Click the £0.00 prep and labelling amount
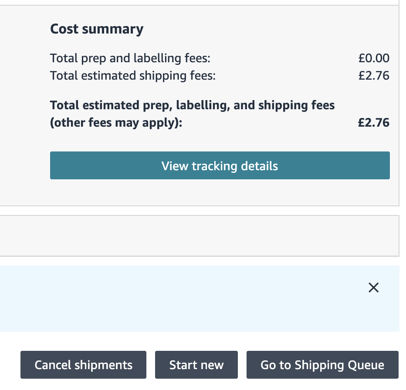 (x=374, y=58)
